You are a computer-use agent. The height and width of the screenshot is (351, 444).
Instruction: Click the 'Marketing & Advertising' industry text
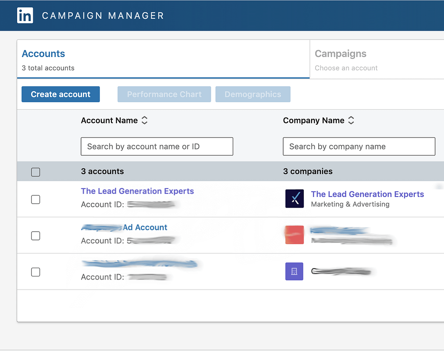[x=350, y=204]
